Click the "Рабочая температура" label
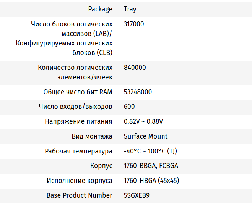This screenshot has width=252, height=210. coord(78,151)
